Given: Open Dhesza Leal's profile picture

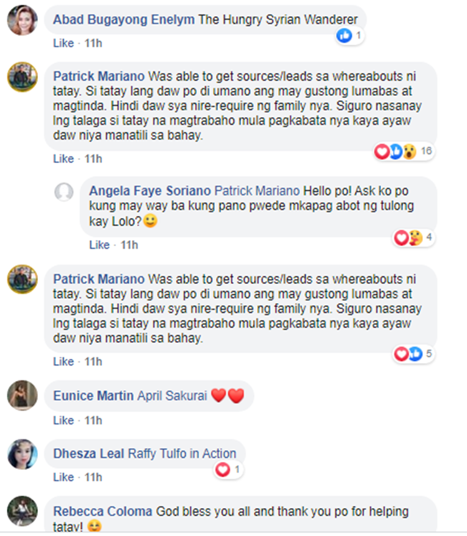Looking at the screenshot, I should click(22, 454).
